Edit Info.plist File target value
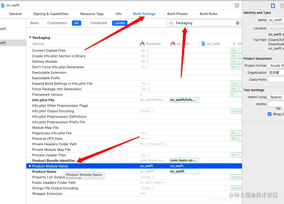This screenshot has width=284, height=204. [x=184, y=100]
